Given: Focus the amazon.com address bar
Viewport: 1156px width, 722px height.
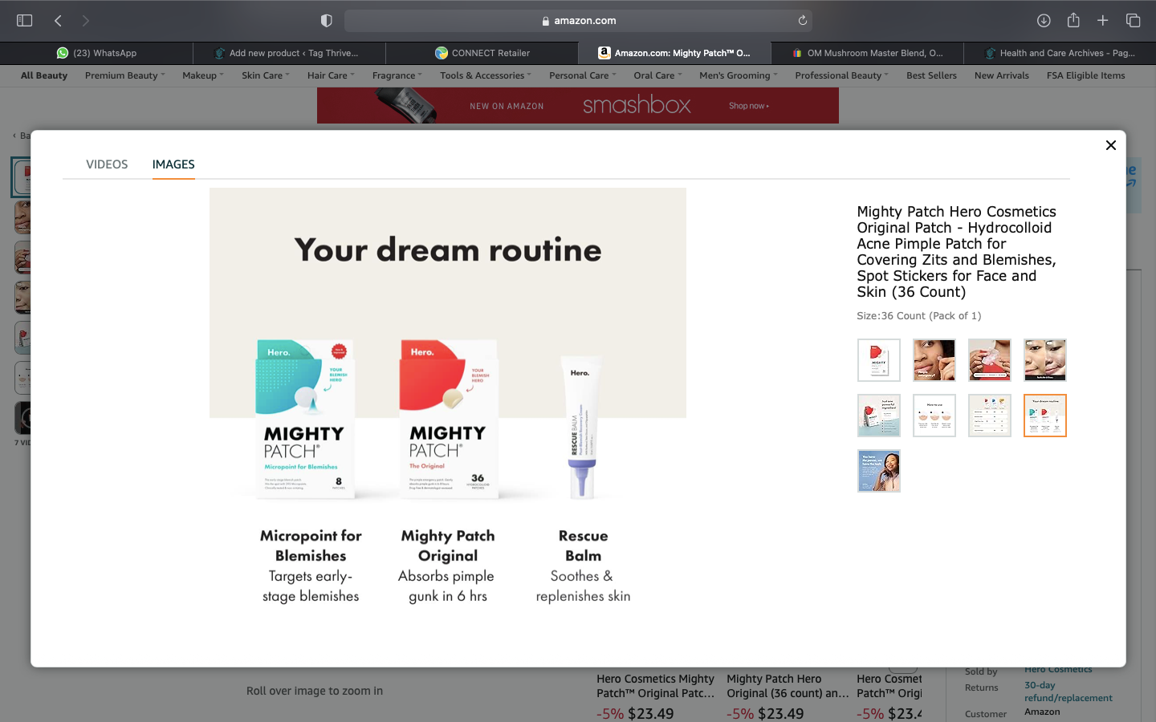Looking at the screenshot, I should coord(578,20).
